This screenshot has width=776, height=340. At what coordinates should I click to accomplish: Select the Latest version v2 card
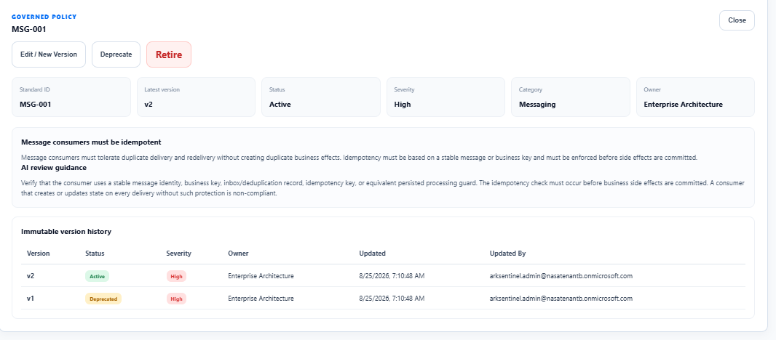click(x=196, y=97)
